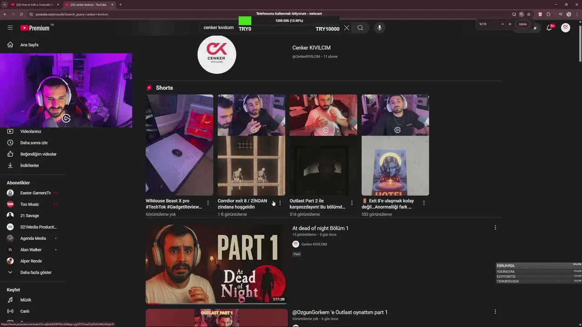Decrease zoom with the minus button
The width and height of the screenshot is (582, 327).
tap(502, 24)
